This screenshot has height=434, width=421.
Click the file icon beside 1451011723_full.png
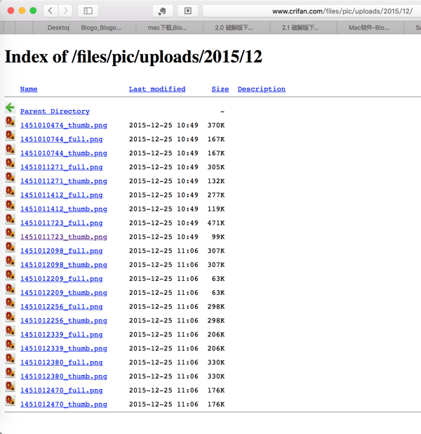click(11, 219)
